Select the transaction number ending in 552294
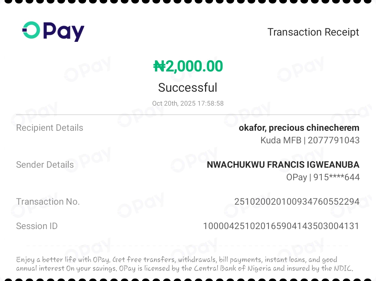Screen dimensions: 376x281 click(x=297, y=202)
